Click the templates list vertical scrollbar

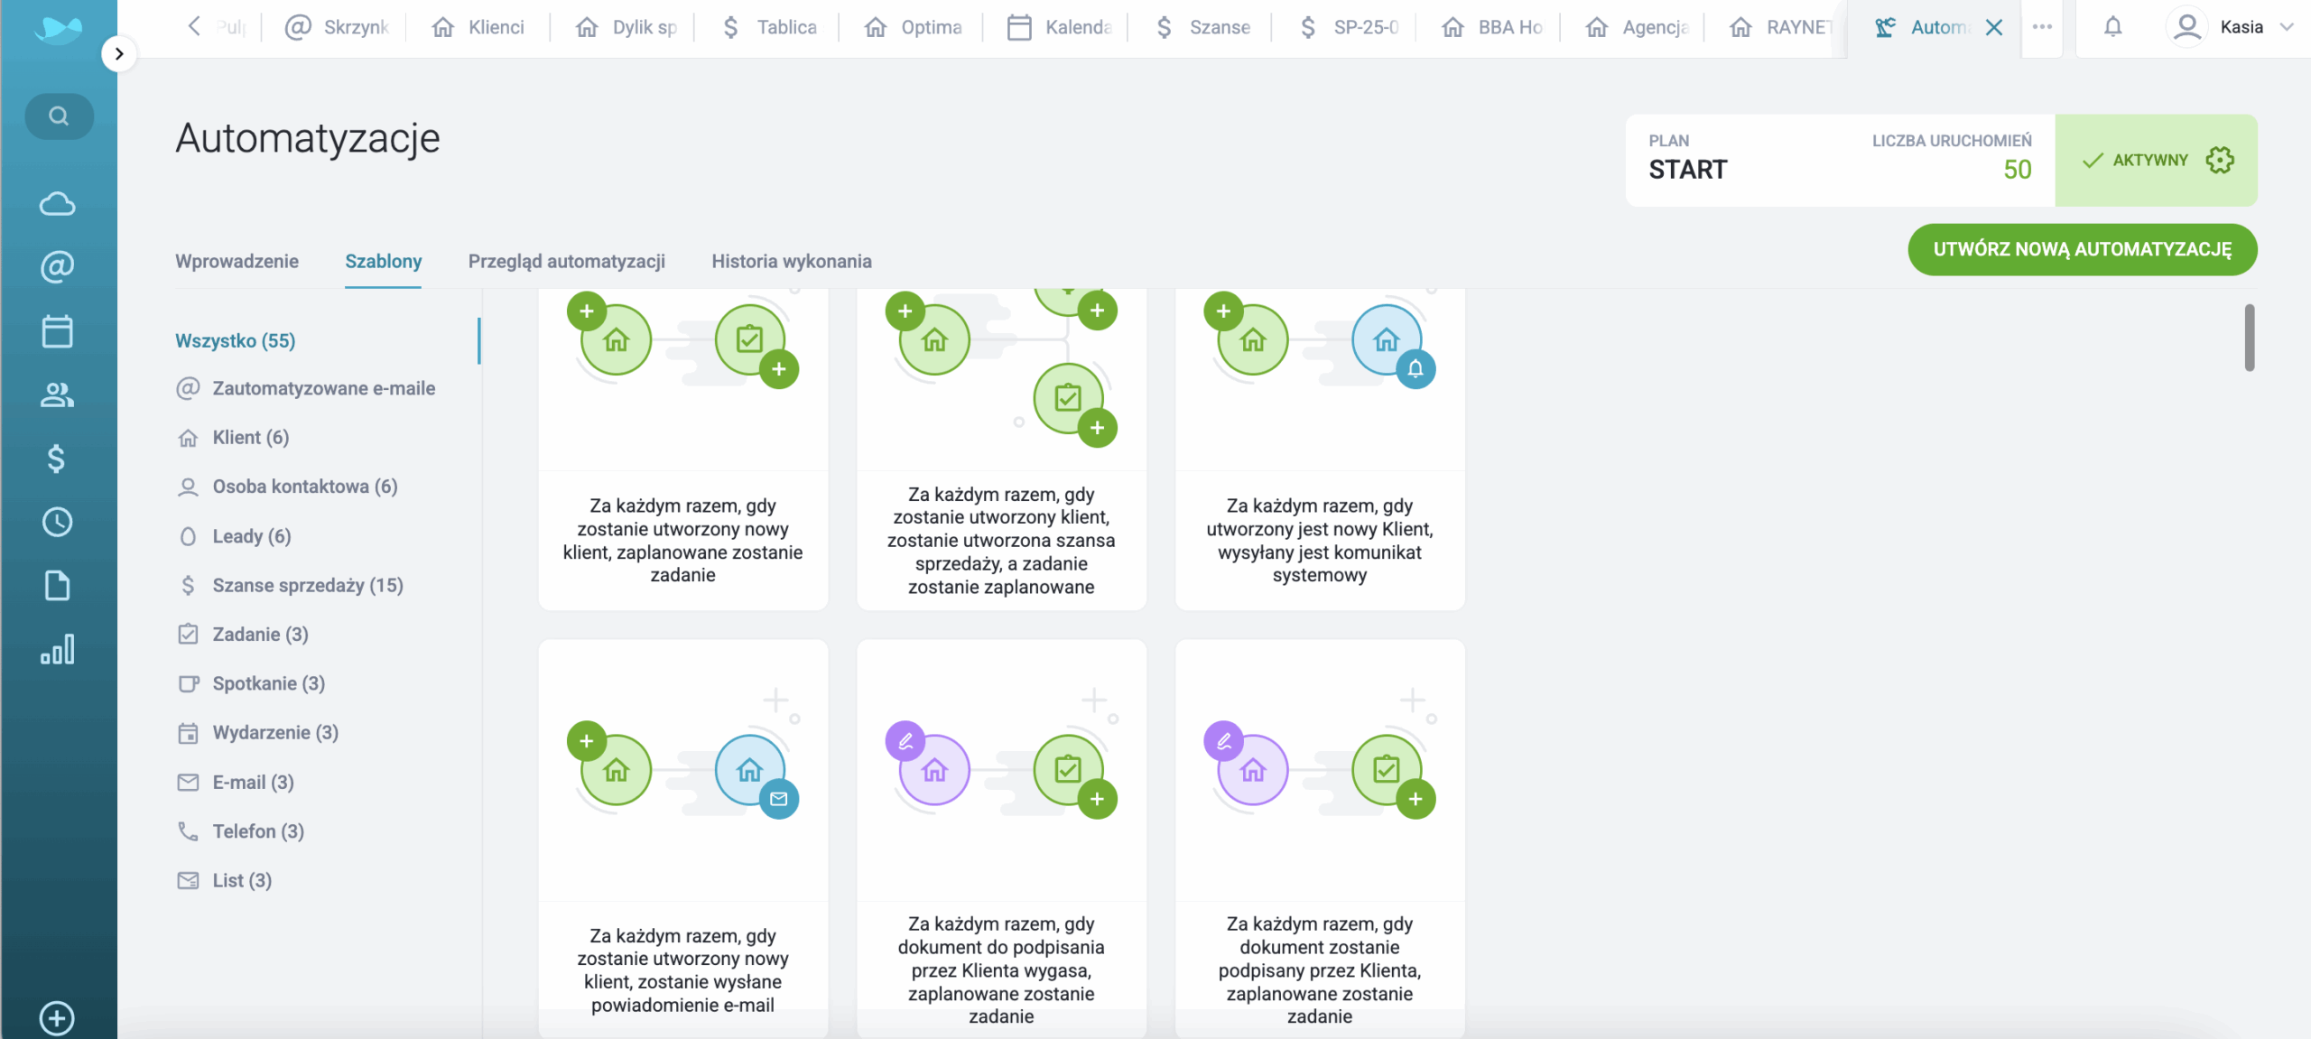2249,338
